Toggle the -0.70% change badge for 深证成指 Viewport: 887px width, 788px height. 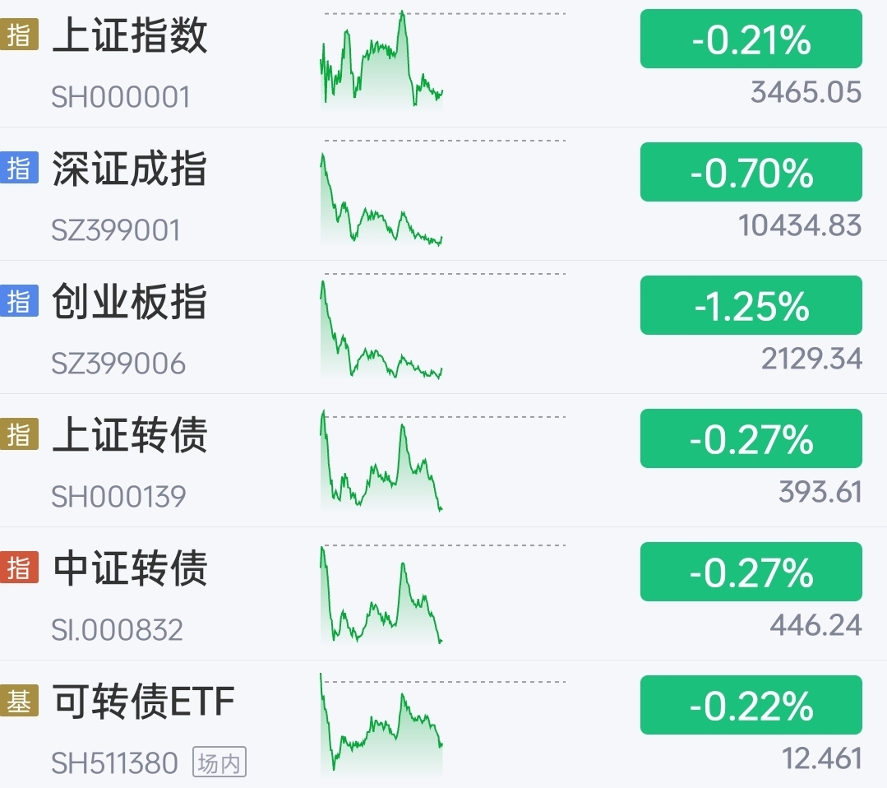(751, 172)
